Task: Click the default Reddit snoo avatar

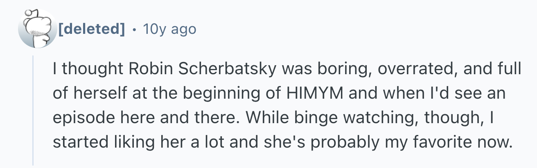Action: tap(38, 29)
